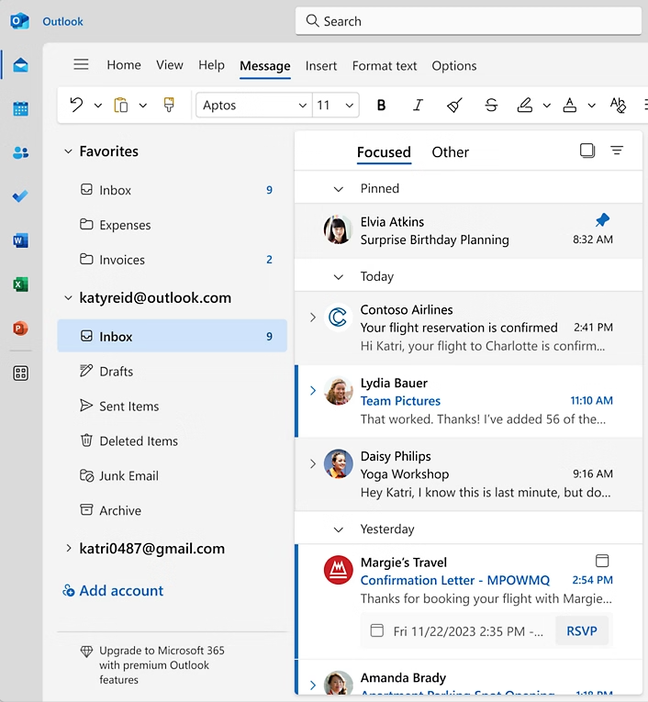Screen dimensions: 648x702
Task: Open the To Do checkmark icon
Action: pos(20,196)
